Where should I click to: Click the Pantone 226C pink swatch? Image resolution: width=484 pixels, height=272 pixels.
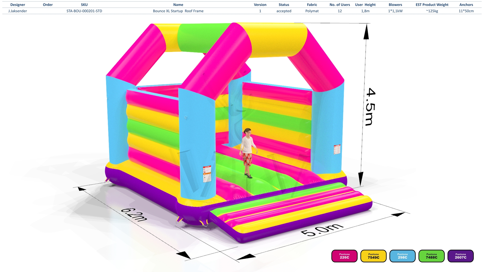344,256
